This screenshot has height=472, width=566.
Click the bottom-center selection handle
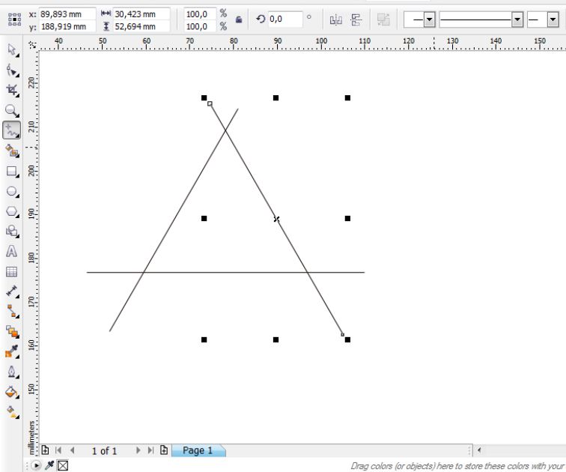(276, 339)
